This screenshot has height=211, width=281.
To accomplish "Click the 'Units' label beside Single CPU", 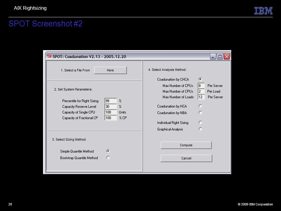I will 122,112.
